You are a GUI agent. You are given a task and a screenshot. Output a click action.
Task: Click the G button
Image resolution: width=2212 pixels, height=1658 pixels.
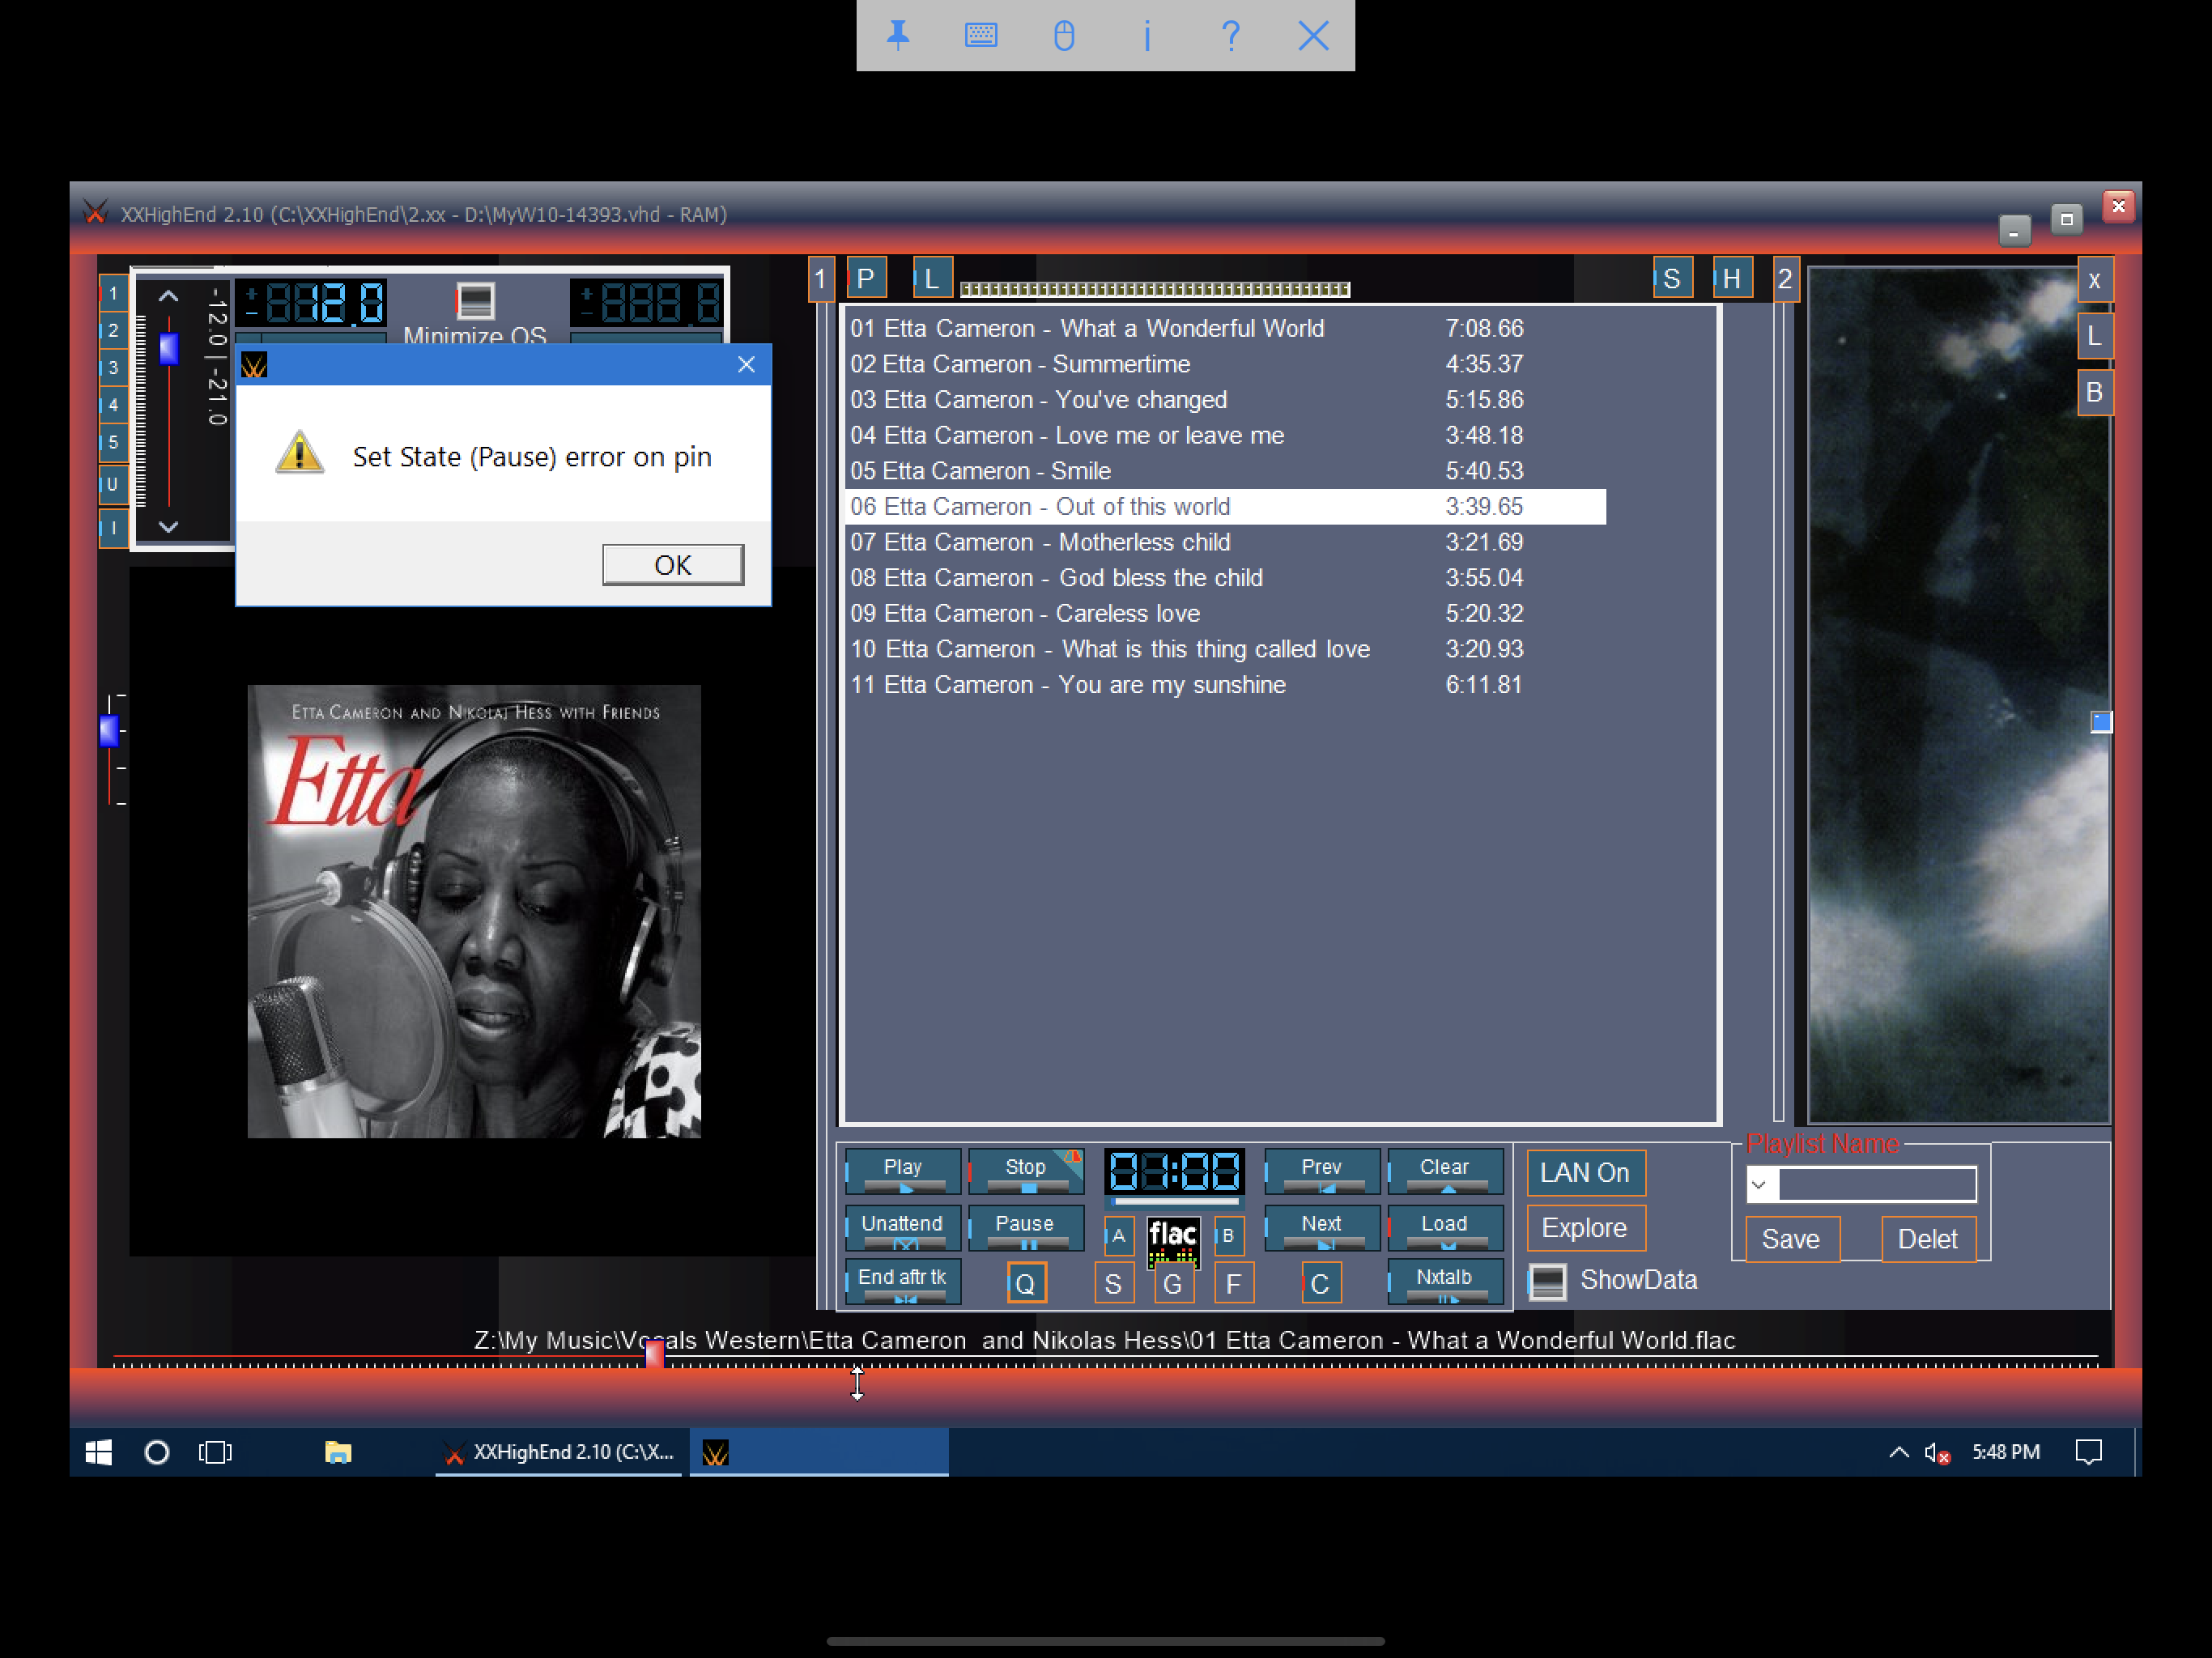[x=1173, y=1283]
